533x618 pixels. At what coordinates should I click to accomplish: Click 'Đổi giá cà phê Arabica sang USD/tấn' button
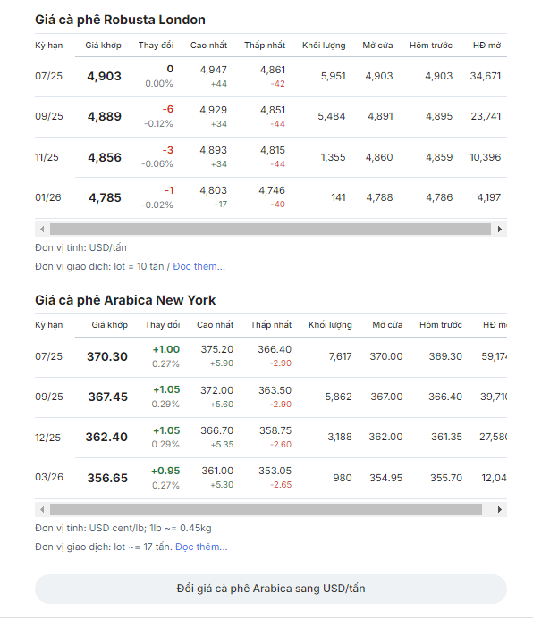(x=271, y=589)
